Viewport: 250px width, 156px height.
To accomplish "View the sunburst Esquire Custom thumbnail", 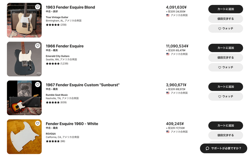I will (24, 98).
